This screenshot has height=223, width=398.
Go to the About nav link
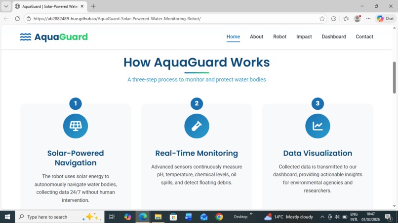(256, 37)
